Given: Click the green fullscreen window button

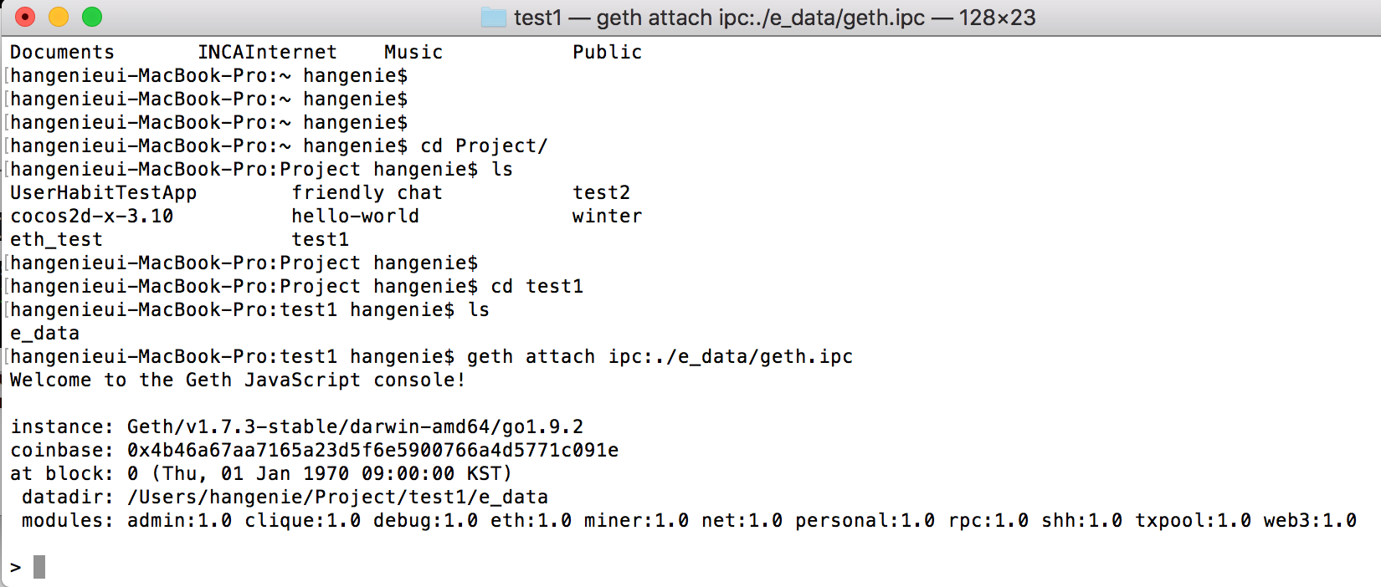Looking at the screenshot, I should point(92,17).
